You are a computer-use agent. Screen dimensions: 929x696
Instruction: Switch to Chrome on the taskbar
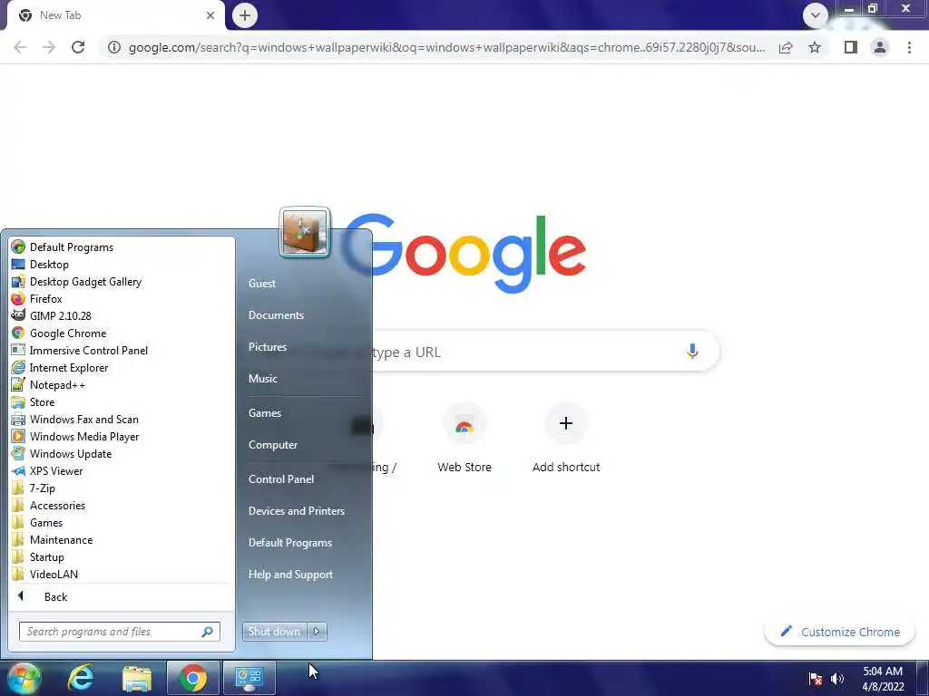192,678
